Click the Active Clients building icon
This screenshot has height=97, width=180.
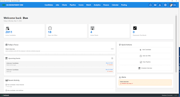tap(92, 28)
